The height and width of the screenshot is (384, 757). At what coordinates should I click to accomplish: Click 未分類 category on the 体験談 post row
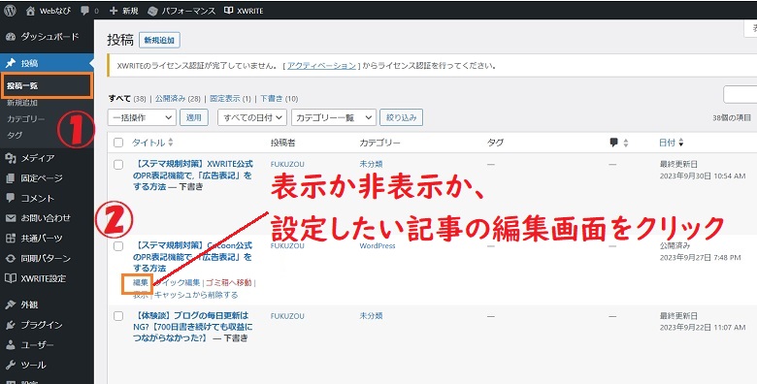pyautogui.click(x=371, y=316)
